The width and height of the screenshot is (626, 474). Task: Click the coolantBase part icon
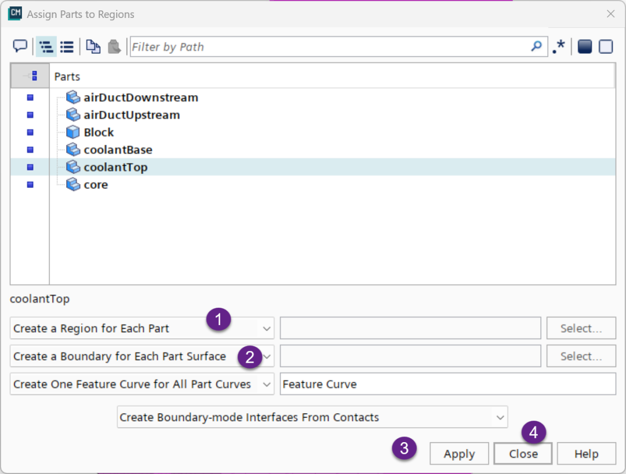(x=72, y=150)
